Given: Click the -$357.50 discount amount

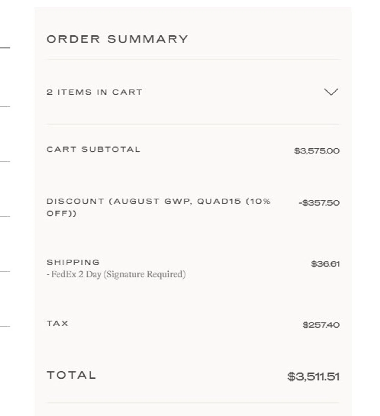Looking at the screenshot, I should coord(319,203).
